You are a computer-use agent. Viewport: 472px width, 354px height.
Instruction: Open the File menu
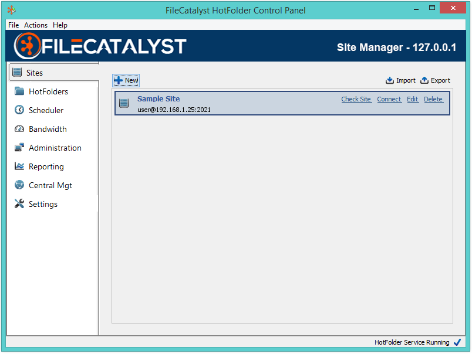[x=14, y=25]
